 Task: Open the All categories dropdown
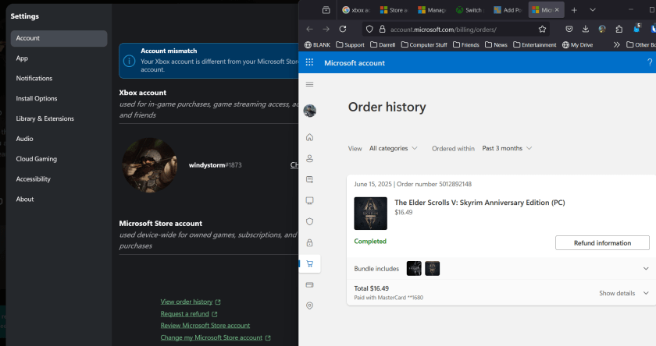[x=393, y=148]
